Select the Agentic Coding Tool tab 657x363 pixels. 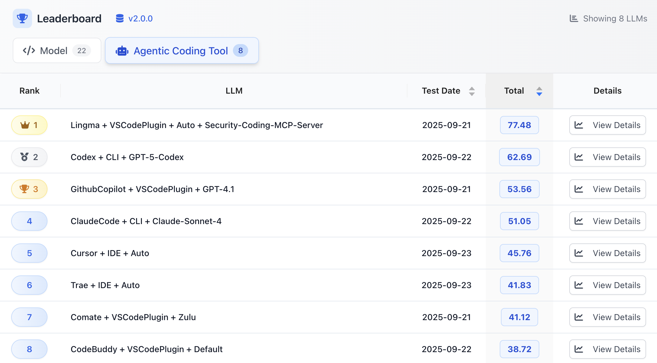tap(182, 50)
